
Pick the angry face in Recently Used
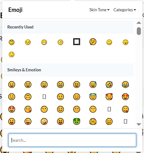click(28, 42)
